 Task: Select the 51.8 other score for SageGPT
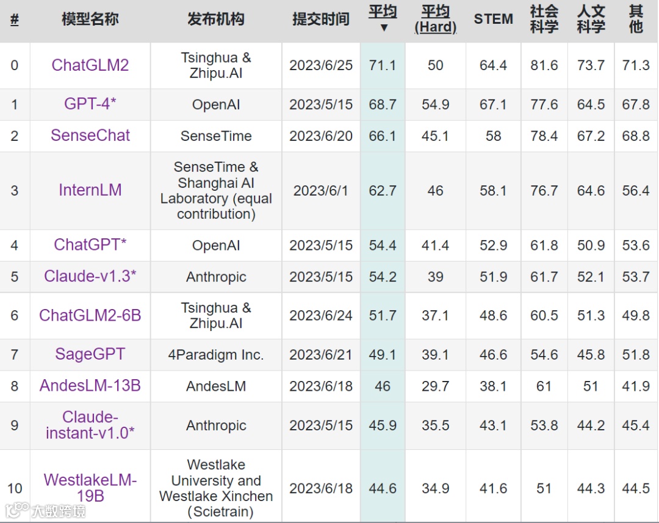[x=636, y=355]
